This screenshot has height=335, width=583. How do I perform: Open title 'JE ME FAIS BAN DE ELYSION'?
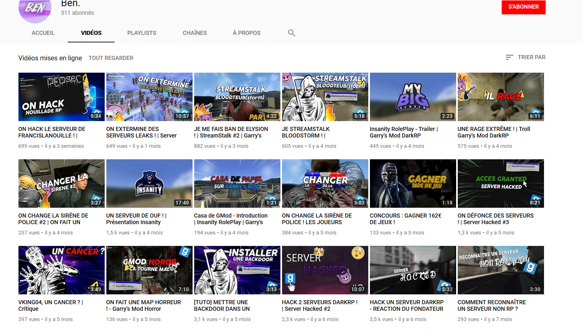(231, 132)
